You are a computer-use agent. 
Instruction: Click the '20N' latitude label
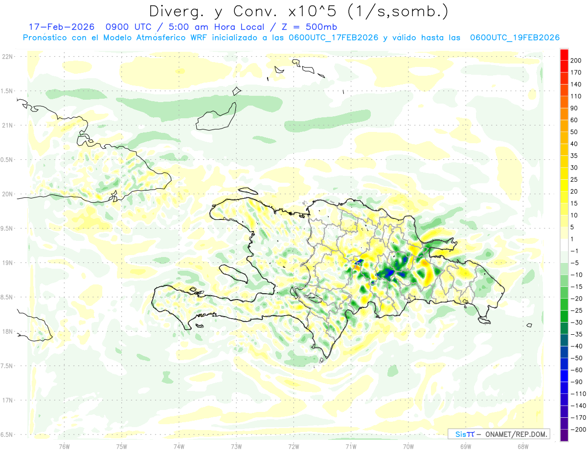[x=8, y=194]
